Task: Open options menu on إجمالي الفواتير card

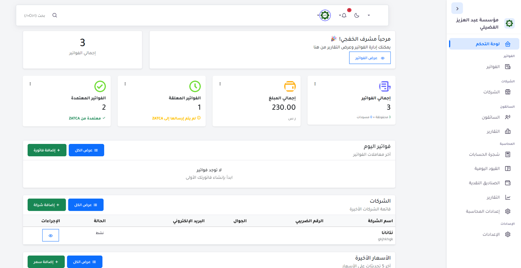Action: click(315, 84)
